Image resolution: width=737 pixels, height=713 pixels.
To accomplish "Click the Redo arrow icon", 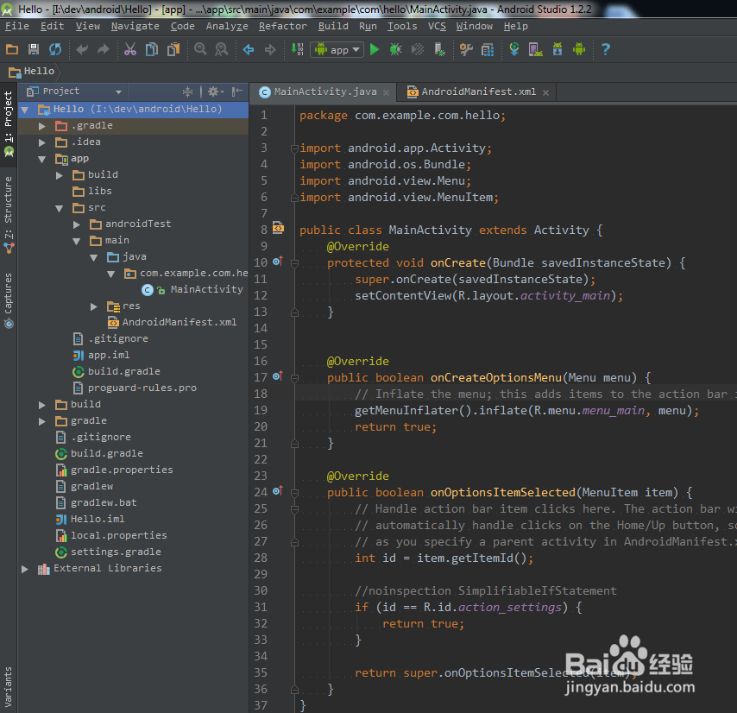I will tap(103, 49).
